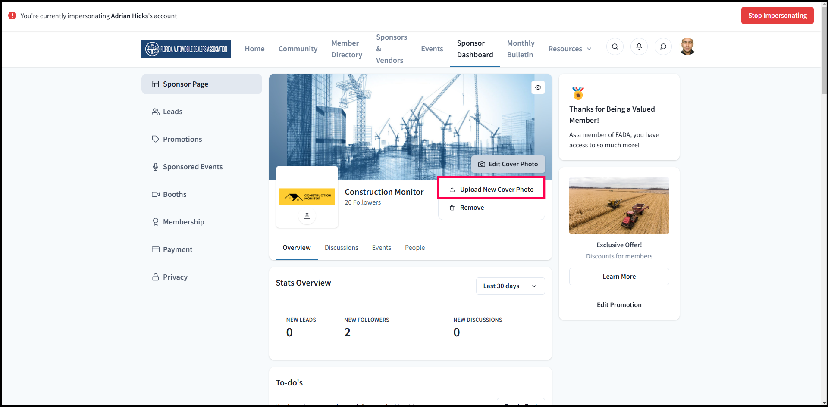Go to Leads in sidebar

coord(202,112)
